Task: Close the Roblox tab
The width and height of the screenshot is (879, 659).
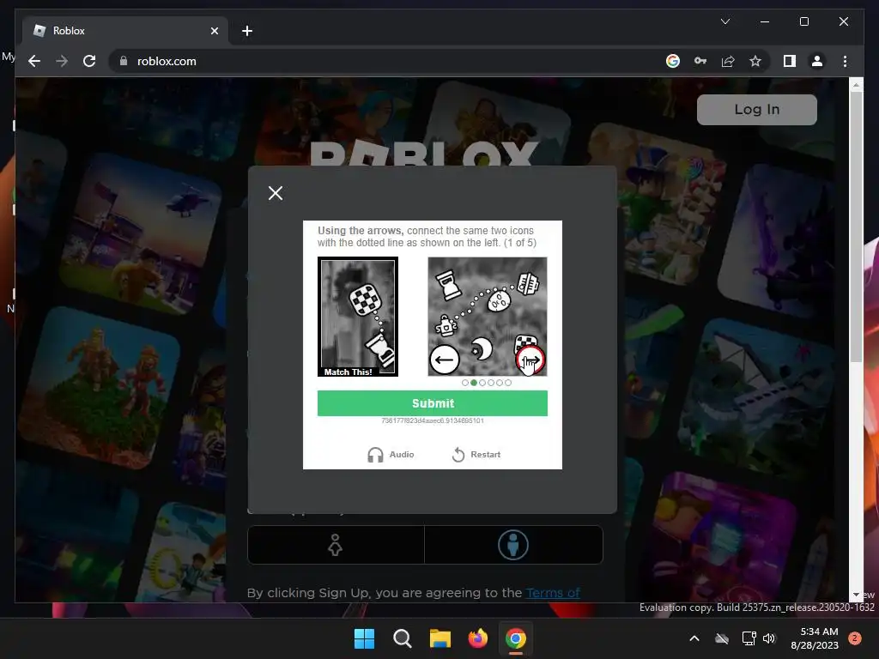Action: (x=214, y=31)
